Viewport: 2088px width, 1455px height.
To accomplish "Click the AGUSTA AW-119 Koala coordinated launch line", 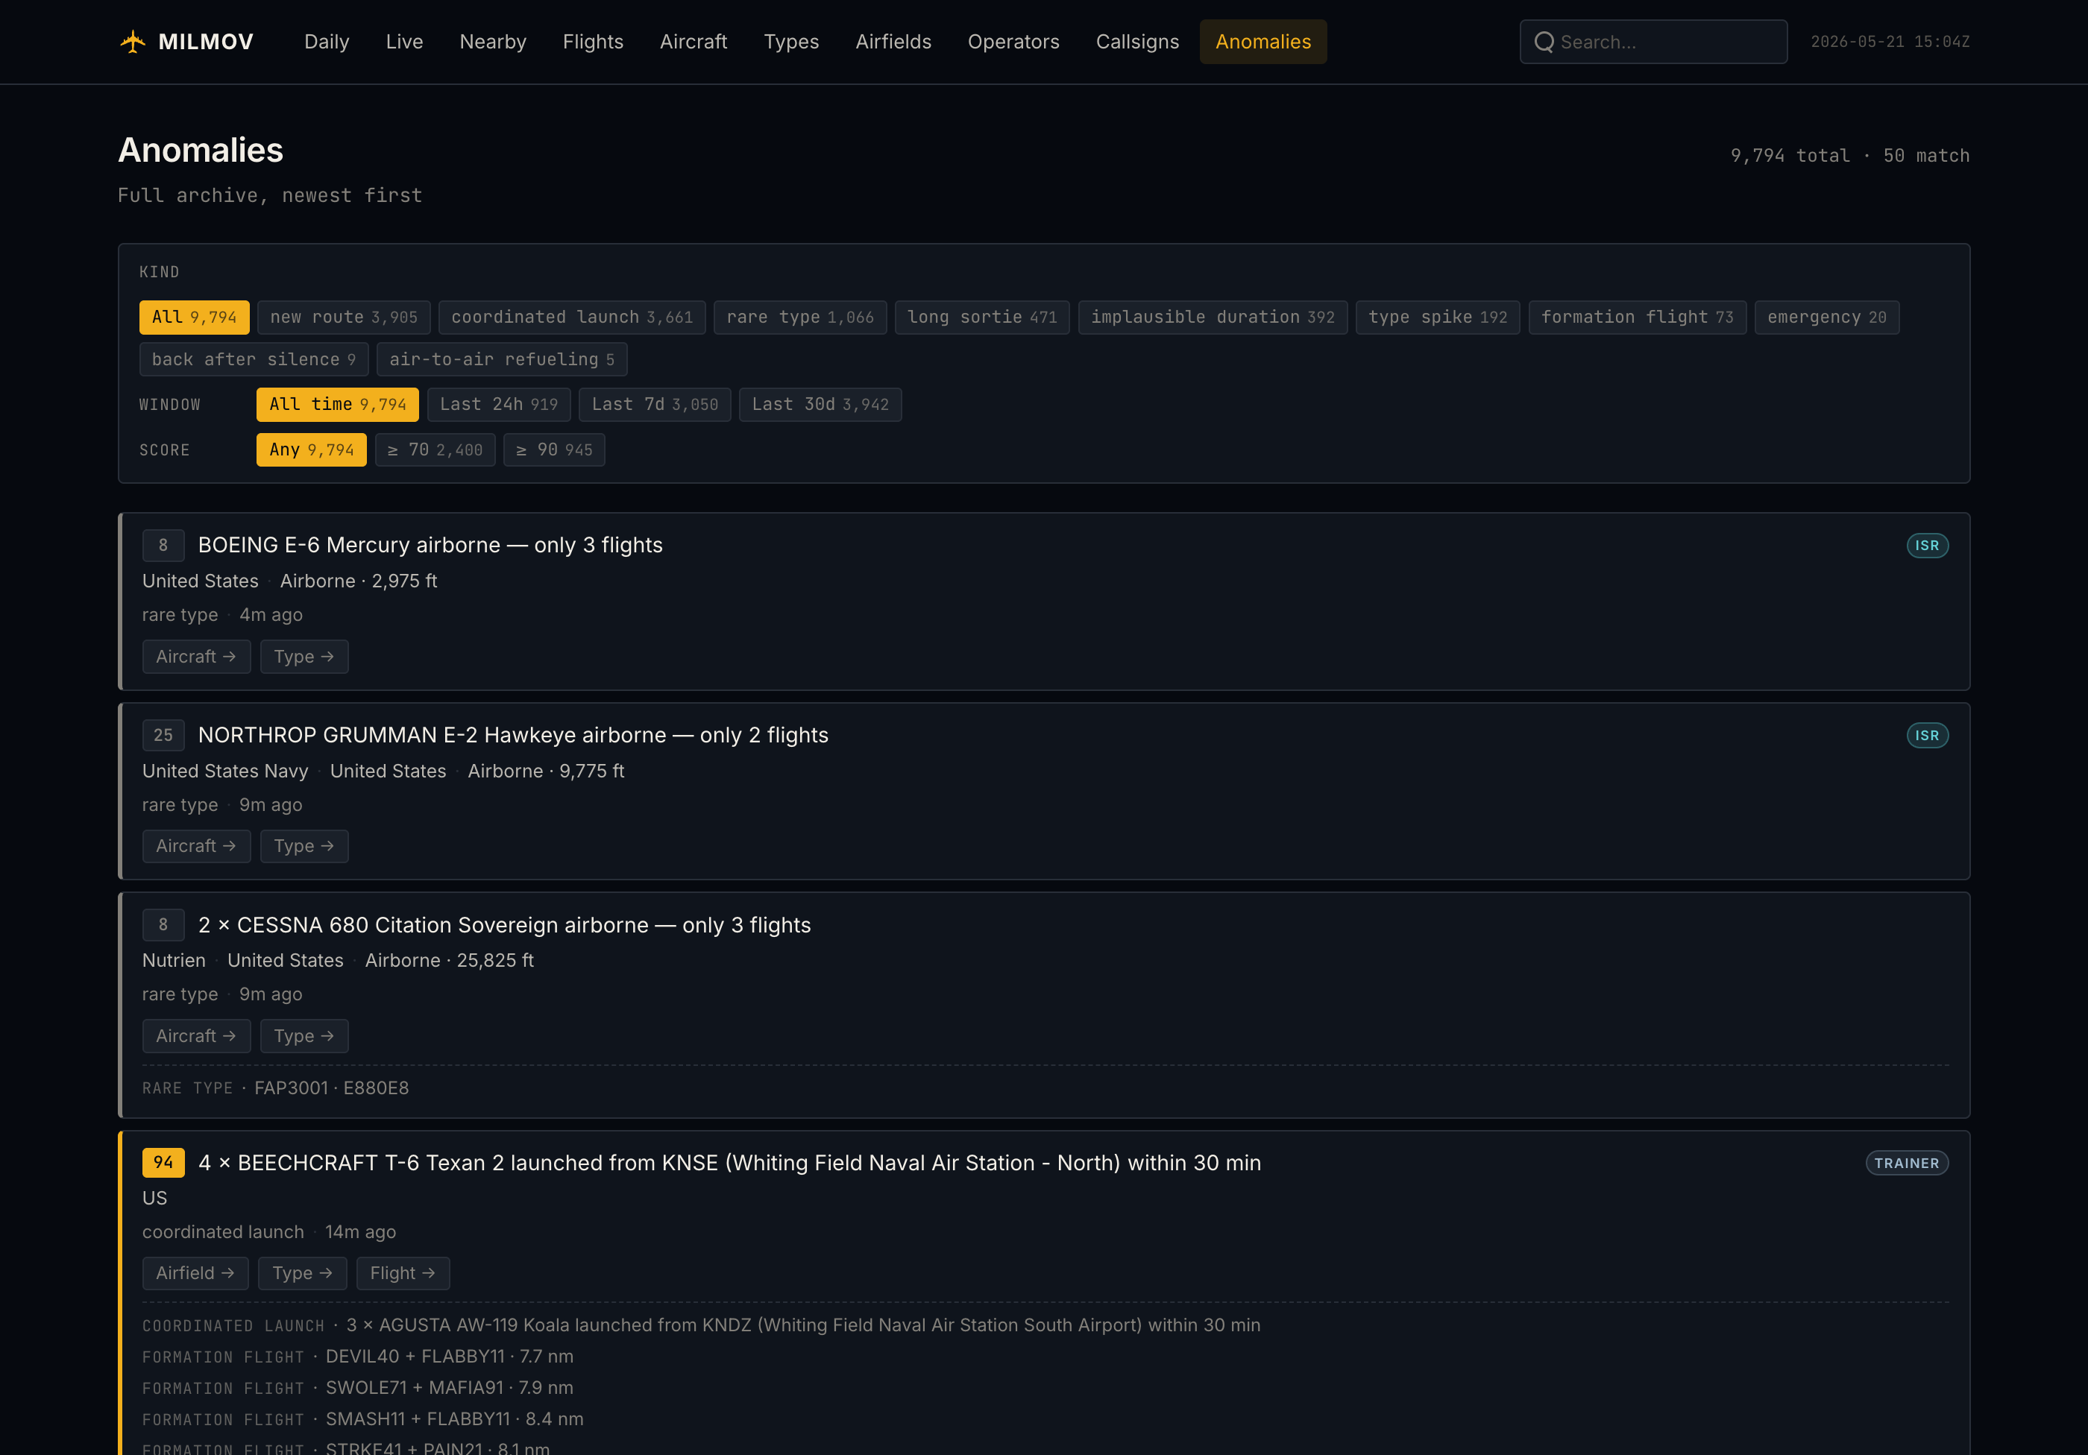I will (x=803, y=1325).
